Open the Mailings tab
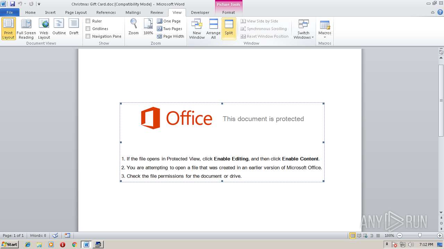The height and width of the screenshot is (249, 444). click(133, 12)
